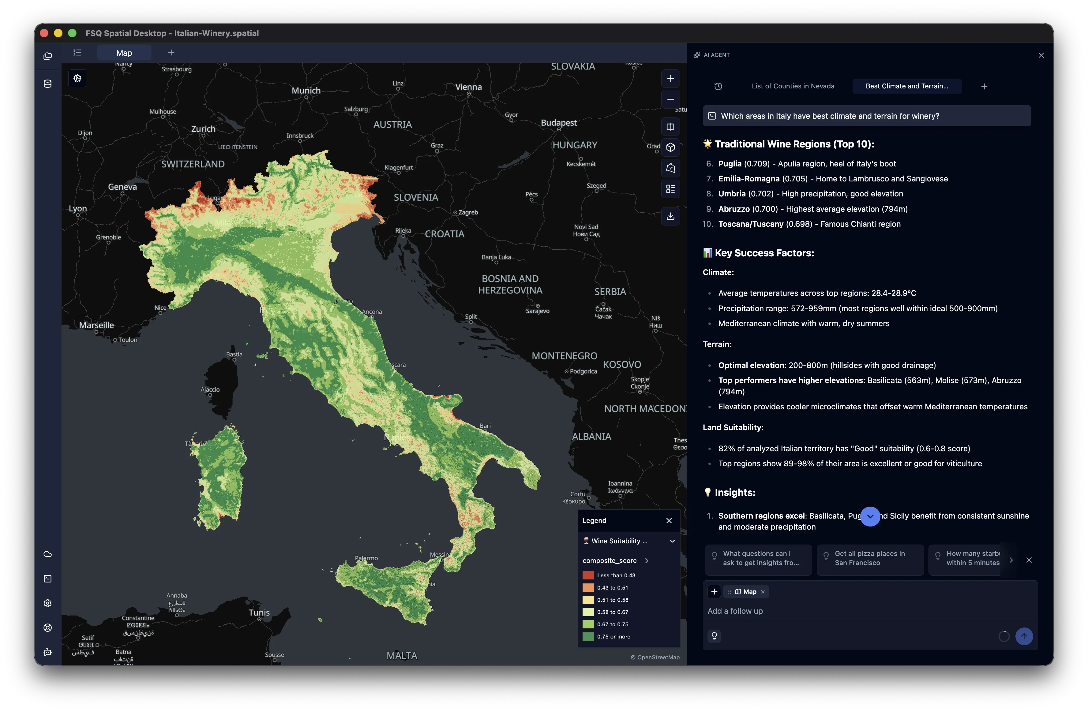
Task: Click the cloud icon in left sidebar
Action: coord(47,554)
